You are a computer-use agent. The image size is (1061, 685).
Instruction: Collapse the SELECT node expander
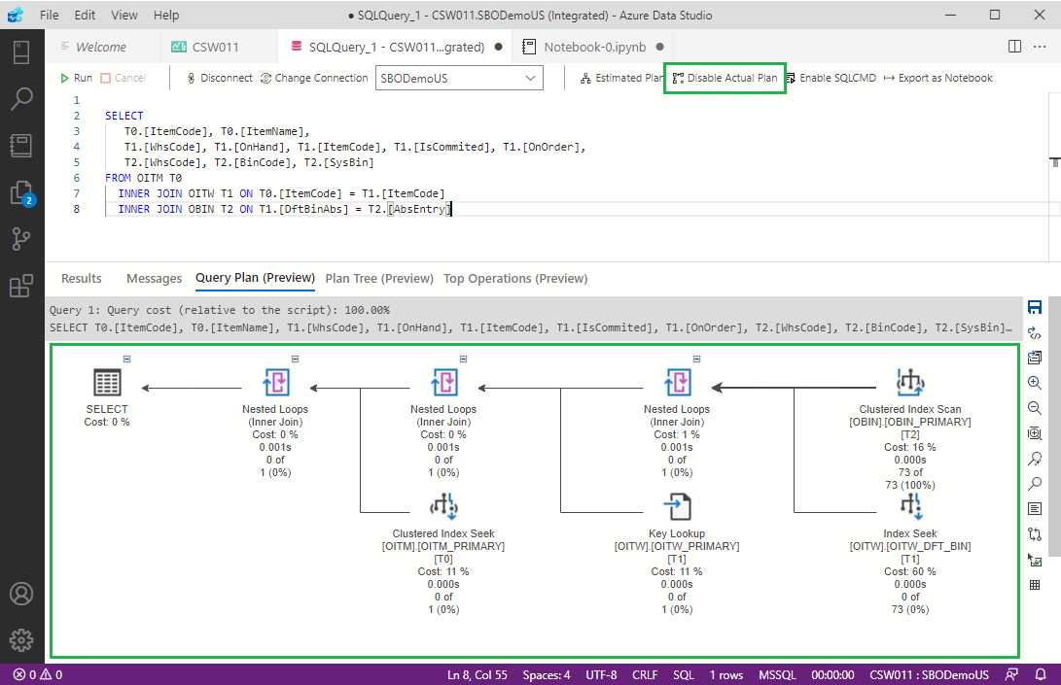click(126, 360)
